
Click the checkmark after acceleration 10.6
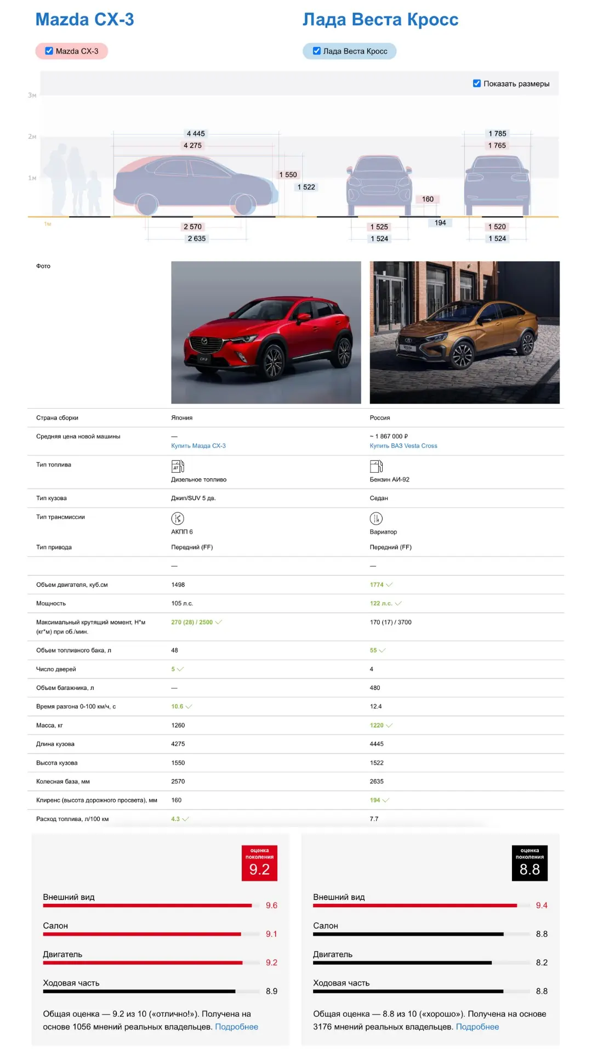(x=189, y=706)
